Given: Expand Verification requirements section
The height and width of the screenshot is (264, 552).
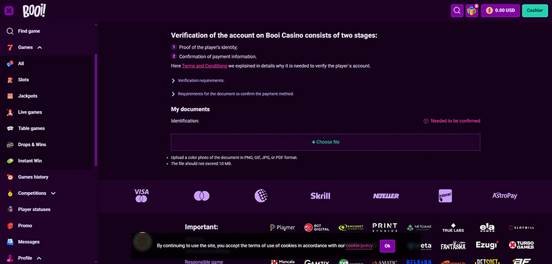Looking at the screenshot, I should [200, 80].
